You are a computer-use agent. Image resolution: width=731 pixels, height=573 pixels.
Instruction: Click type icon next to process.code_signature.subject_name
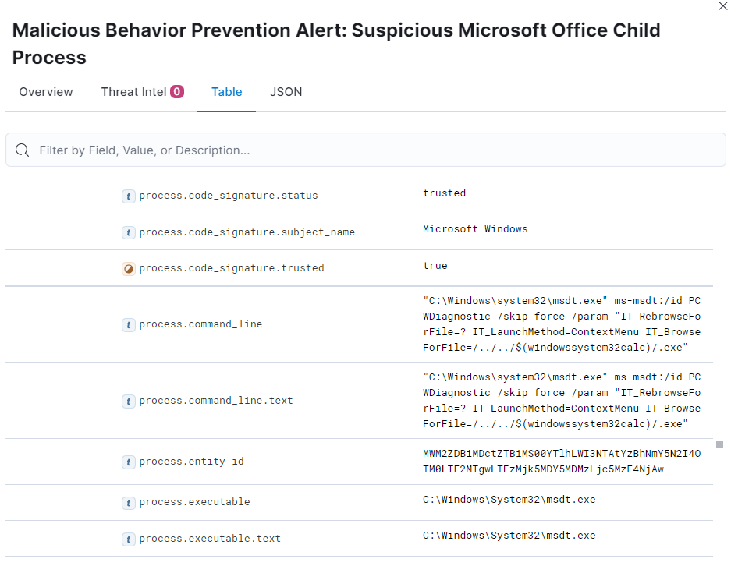click(128, 232)
